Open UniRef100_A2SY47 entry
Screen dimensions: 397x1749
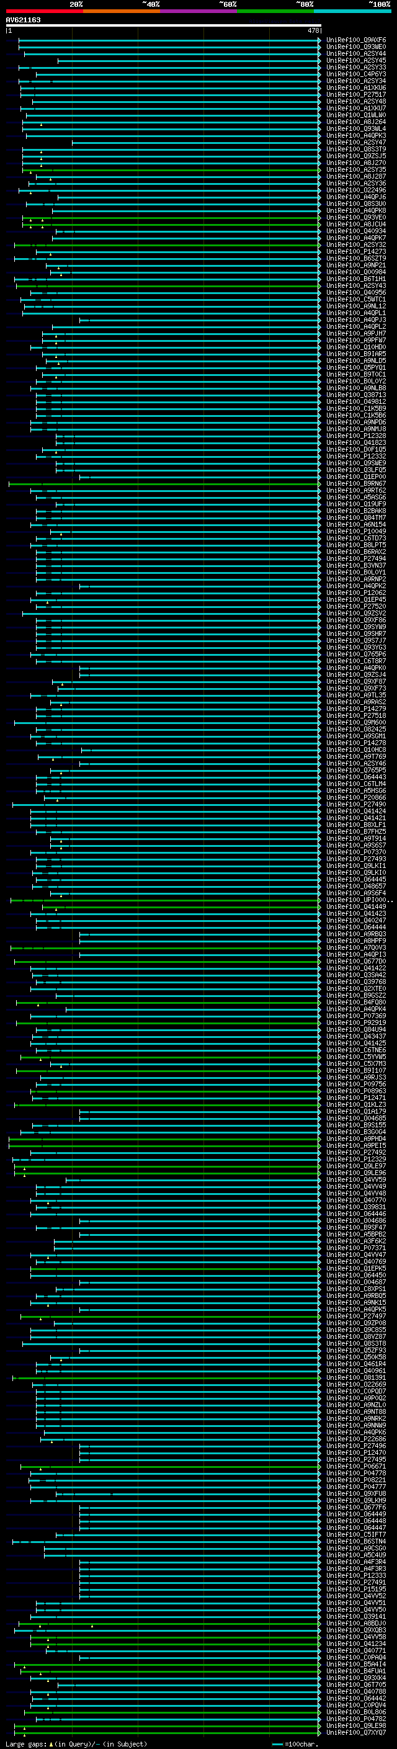[x=356, y=142]
